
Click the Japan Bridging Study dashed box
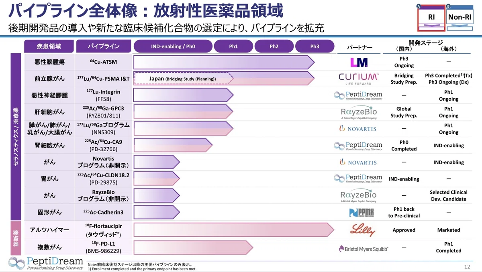coord(183,79)
